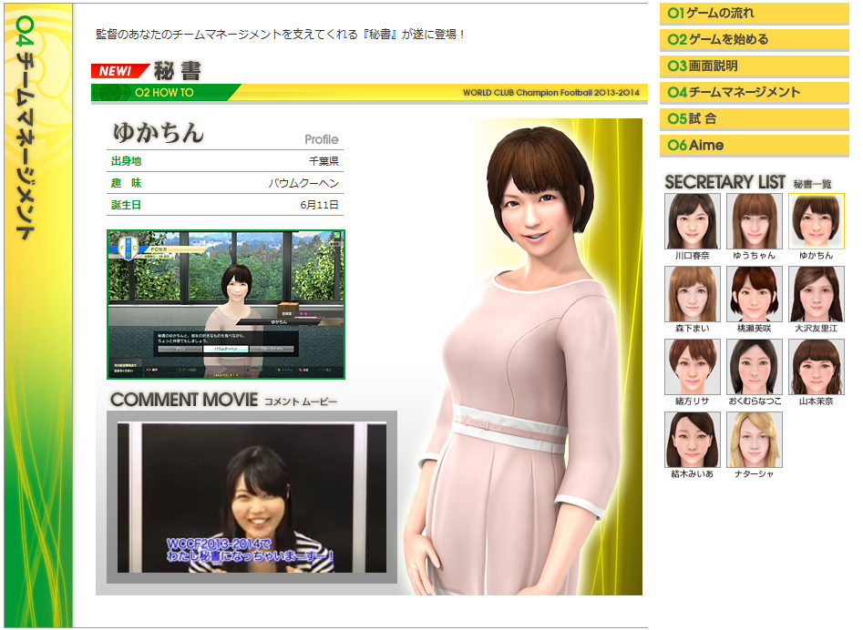Click the 桃瀬美咲 name caption
Screen dimensions: 863x630
pos(754,328)
